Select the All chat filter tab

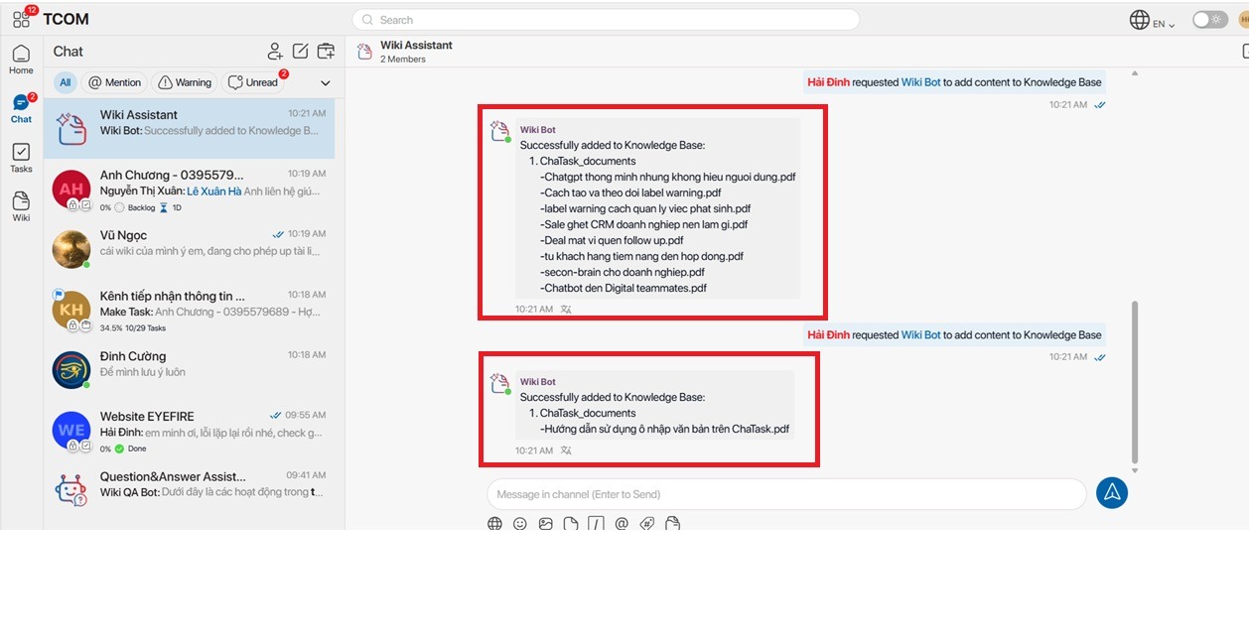65,82
